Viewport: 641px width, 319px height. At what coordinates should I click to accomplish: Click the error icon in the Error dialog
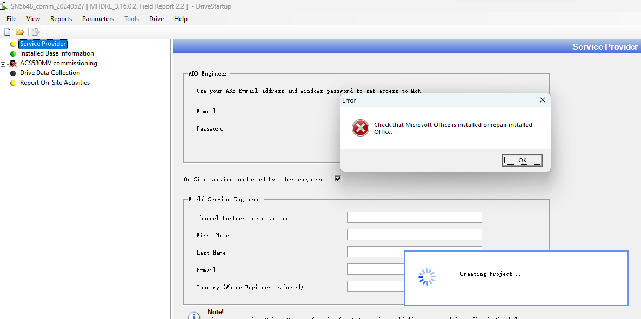click(x=360, y=128)
